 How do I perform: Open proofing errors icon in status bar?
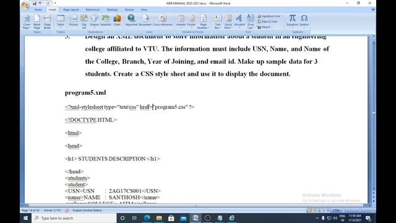[x=67, y=211]
